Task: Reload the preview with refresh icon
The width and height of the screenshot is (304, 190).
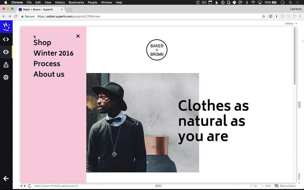Action: pyautogui.click(x=30, y=186)
